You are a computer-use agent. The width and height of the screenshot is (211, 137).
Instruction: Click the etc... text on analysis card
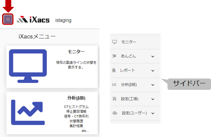(85, 131)
